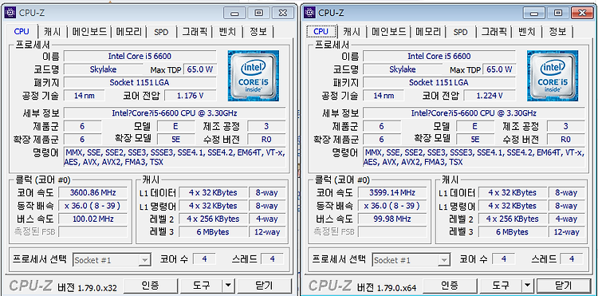This screenshot has height=296, width=598.
Task: Open 그래픽 tab in left window
Action: pyautogui.click(x=194, y=32)
